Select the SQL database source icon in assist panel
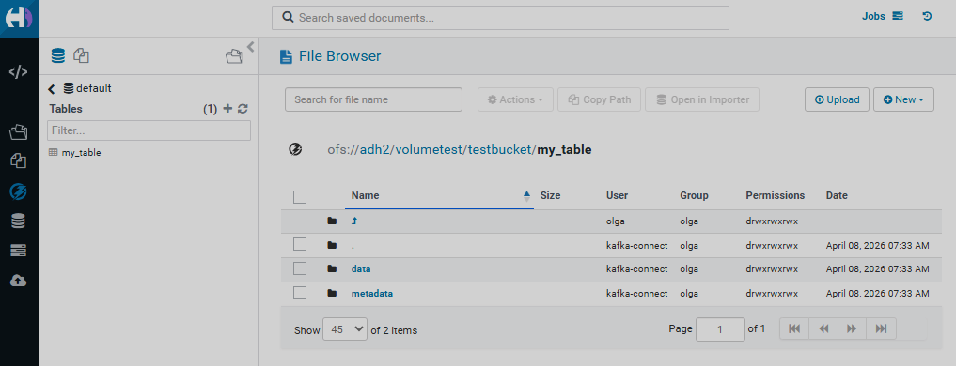The height and width of the screenshot is (366, 956). coord(57,56)
